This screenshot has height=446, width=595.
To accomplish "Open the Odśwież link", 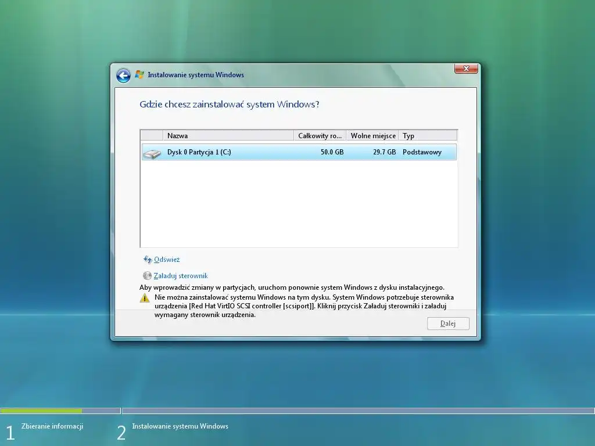I will click(x=167, y=260).
